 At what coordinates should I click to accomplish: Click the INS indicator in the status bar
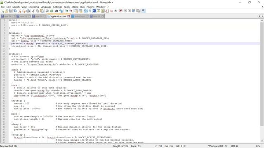point(257,146)
